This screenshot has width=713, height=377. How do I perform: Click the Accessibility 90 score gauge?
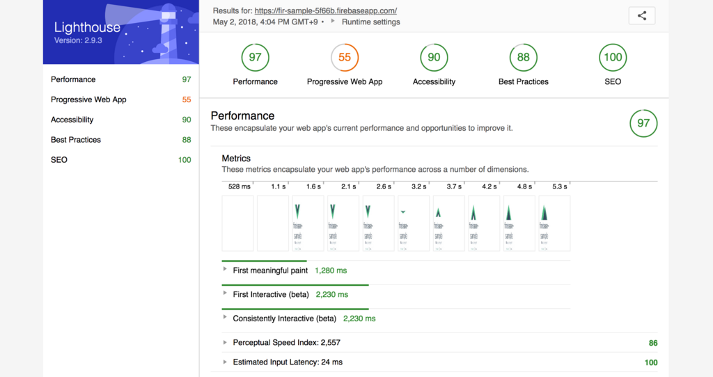pos(434,57)
